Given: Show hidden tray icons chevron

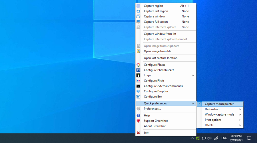Looking at the screenshot, I should [x=192, y=138].
